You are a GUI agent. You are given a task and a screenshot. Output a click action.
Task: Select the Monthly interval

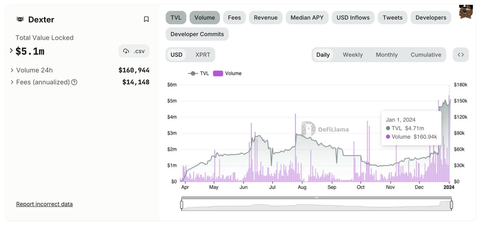tap(387, 55)
